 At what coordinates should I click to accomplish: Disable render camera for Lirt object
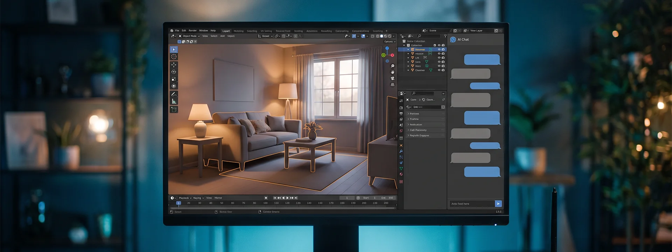click(443, 58)
